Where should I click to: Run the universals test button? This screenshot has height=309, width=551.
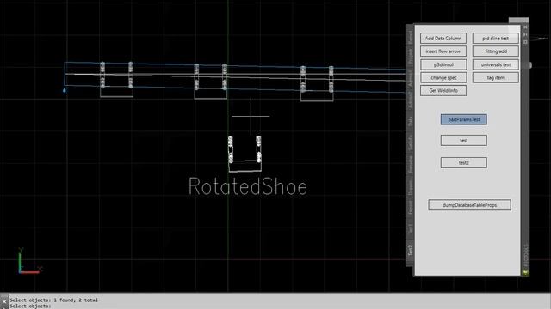(496, 64)
